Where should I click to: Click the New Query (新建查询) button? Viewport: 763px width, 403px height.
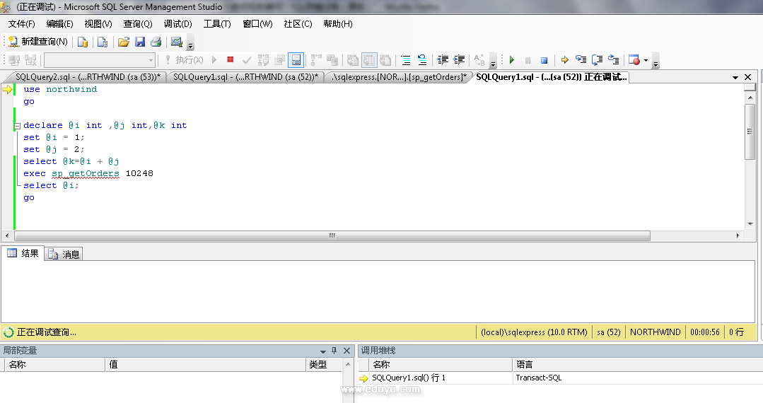click(38, 42)
